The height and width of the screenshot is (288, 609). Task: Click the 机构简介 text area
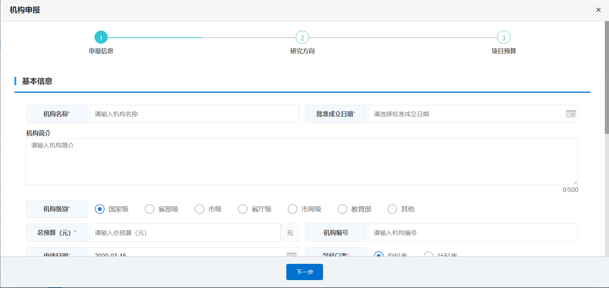tap(301, 161)
